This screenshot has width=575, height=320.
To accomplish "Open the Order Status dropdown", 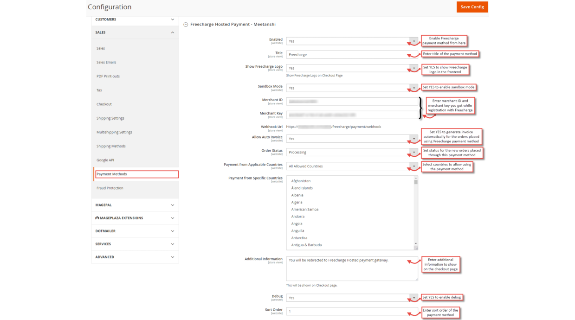I will click(x=352, y=152).
